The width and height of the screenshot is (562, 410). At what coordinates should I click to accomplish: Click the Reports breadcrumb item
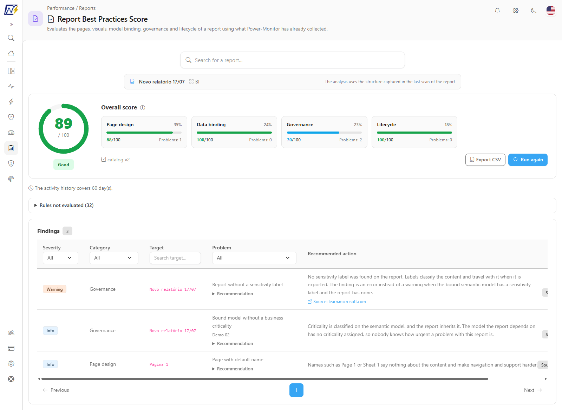(x=87, y=8)
